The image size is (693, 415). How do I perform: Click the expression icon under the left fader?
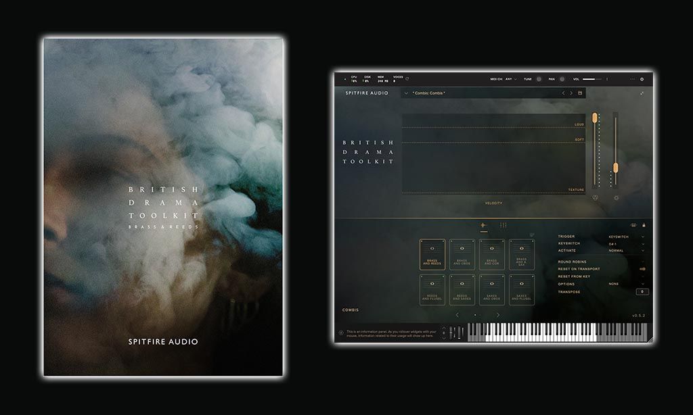click(595, 198)
